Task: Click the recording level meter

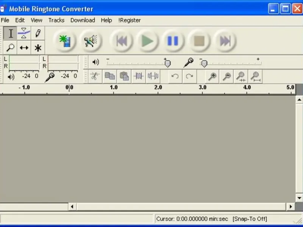Action: [63, 63]
